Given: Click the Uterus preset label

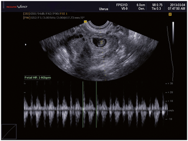Looking at the screenshot, I should (103, 9).
